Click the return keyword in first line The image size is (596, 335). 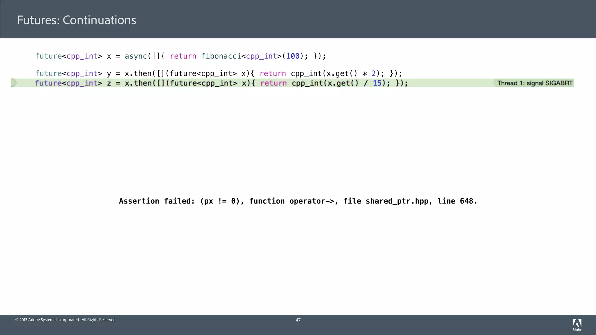pos(183,56)
